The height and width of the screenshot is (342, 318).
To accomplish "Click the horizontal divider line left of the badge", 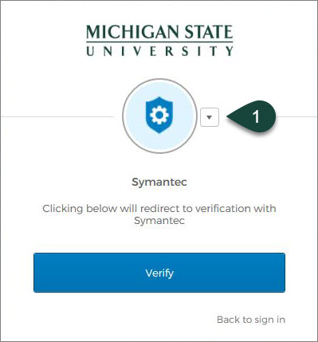I will [x=57, y=116].
